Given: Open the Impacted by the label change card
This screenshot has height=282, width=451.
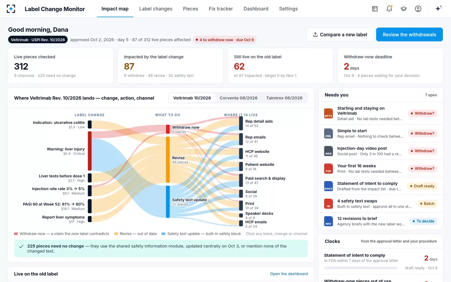Looking at the screenshot, I should [170, 66].
